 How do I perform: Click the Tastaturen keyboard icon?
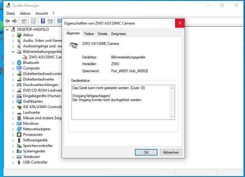pyautogui.click(x=19, y=157)
